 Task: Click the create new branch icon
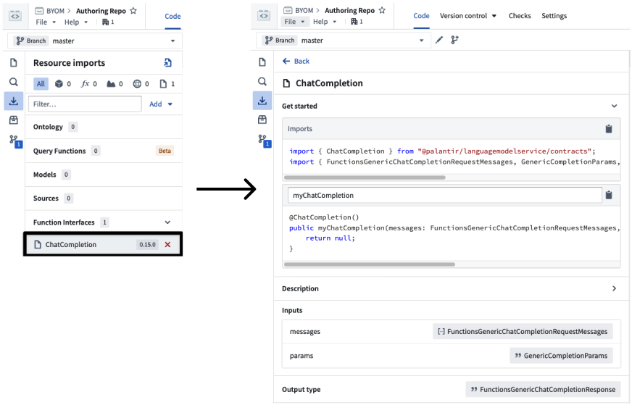point(455,41)
